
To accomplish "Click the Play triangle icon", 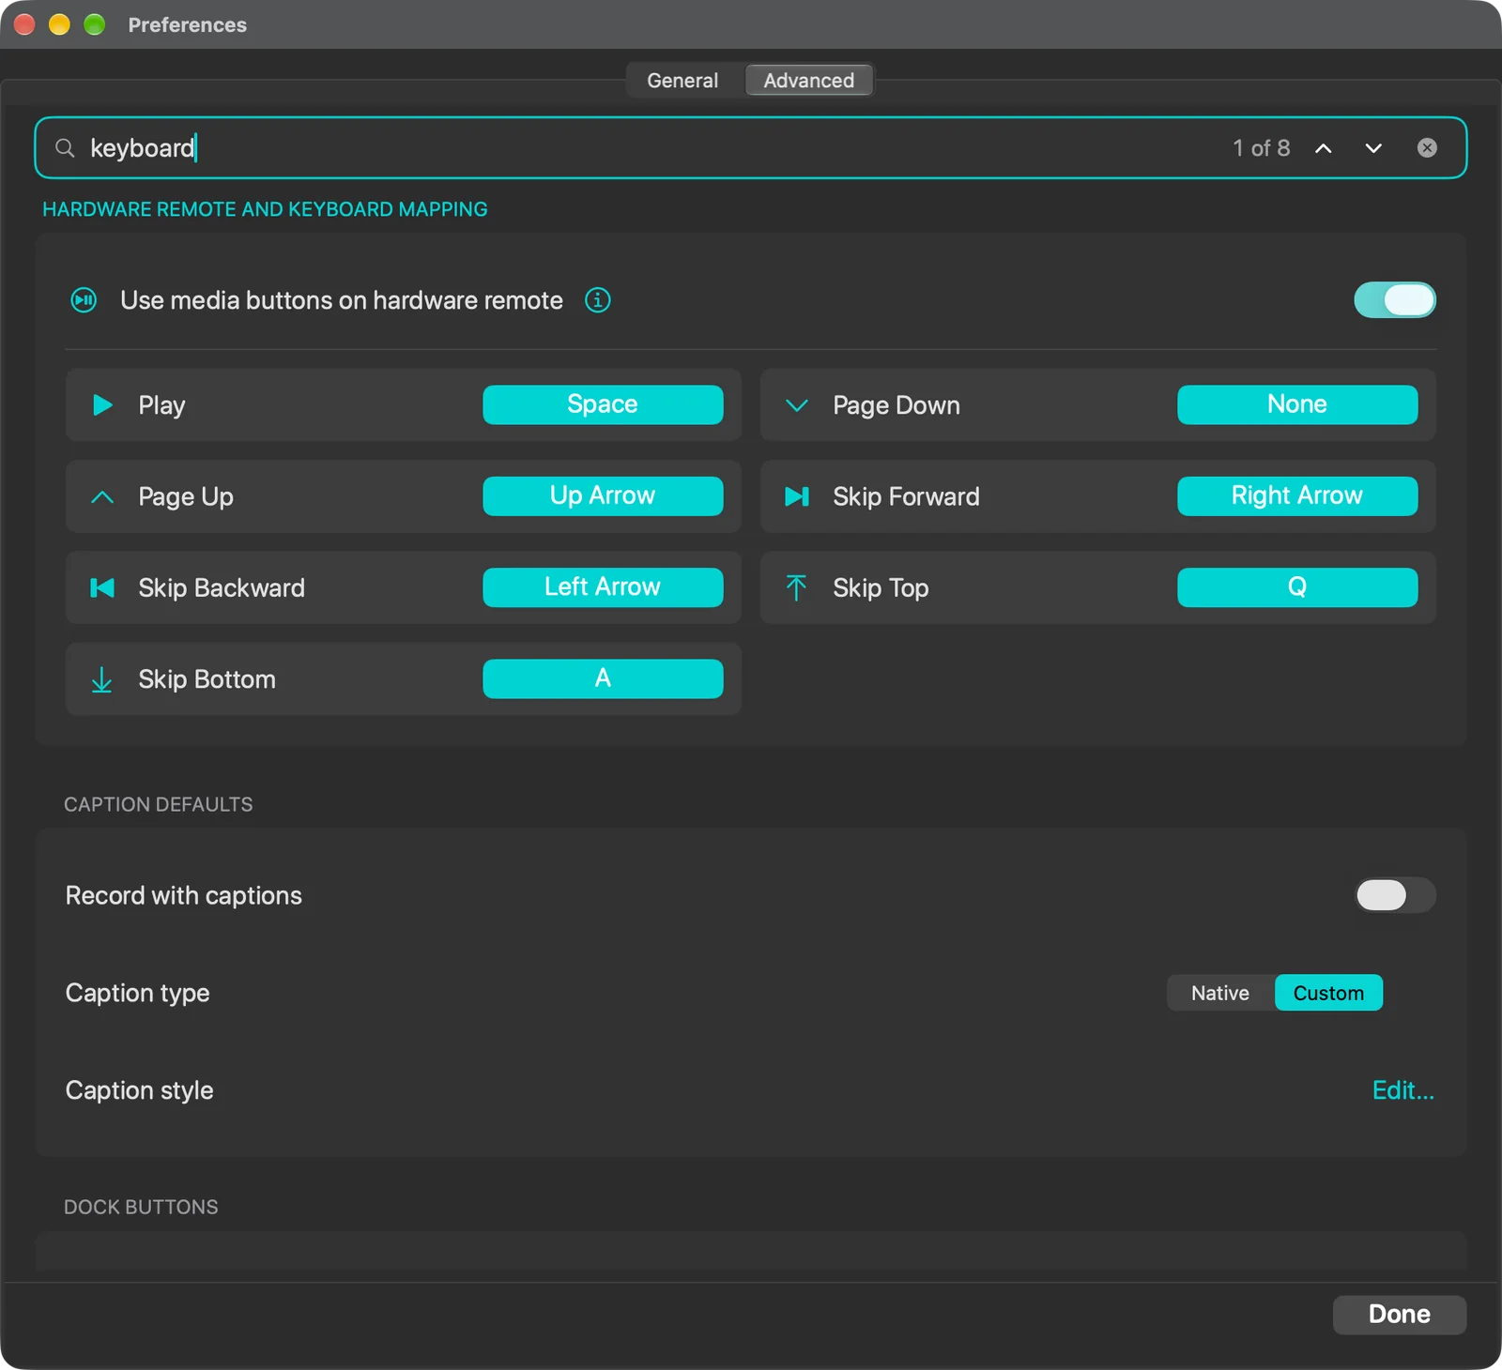I will click(102, 405).
